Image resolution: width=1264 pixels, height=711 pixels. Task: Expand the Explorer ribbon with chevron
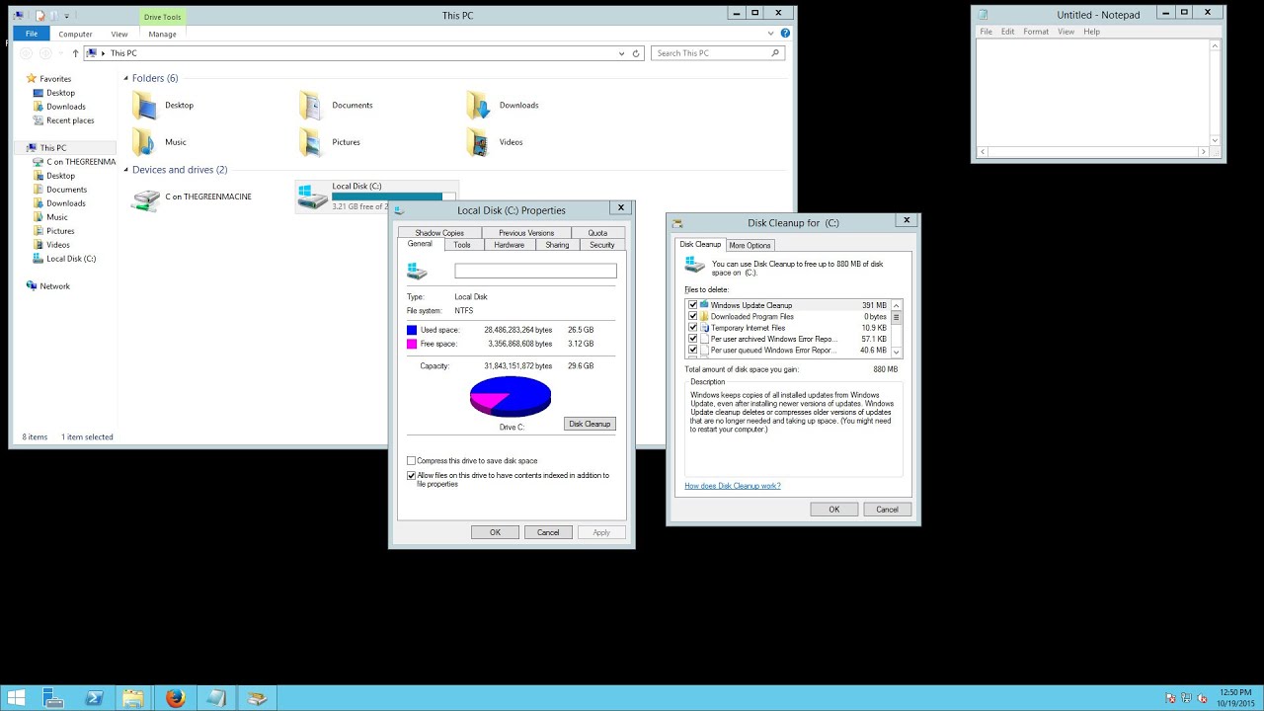[x=771, y=34]
